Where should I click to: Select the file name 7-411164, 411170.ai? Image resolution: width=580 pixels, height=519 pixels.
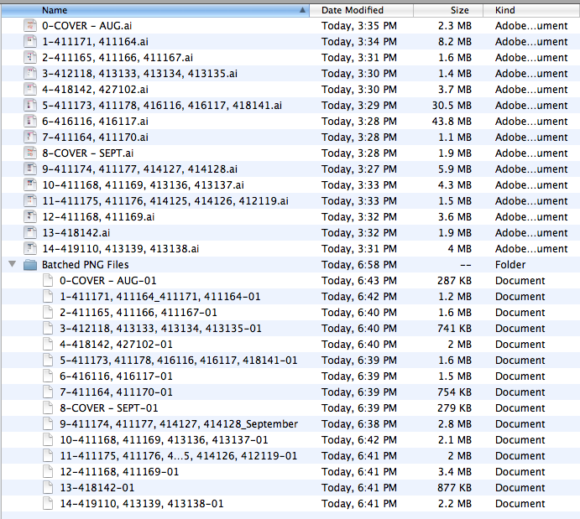(x=95, y=137)
